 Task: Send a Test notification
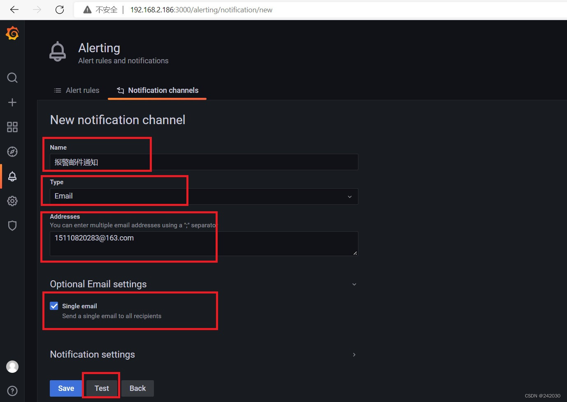pos(102,388)
